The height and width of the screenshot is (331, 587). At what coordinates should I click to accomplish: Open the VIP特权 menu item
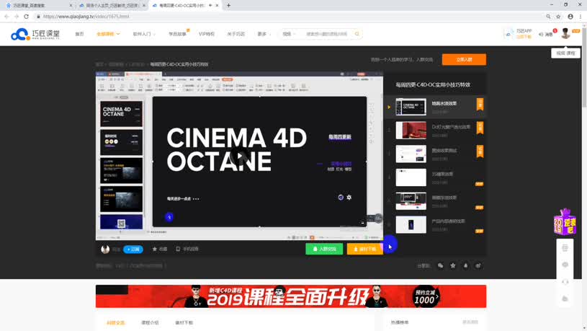207,34
